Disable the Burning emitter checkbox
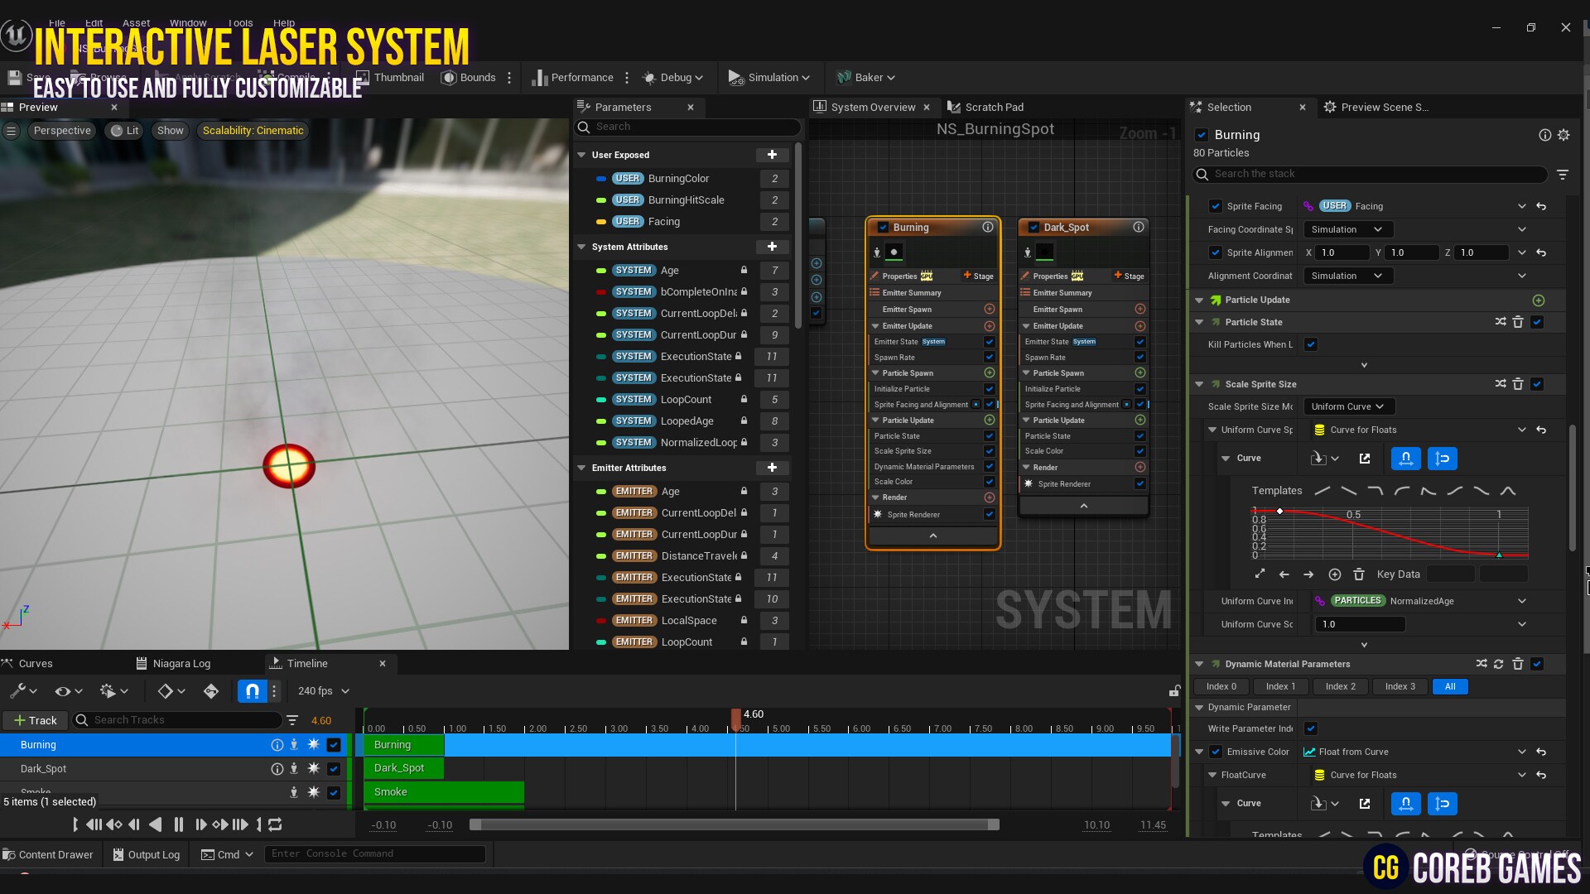The height and width of the screenshot is (894, 1590). pos(1202,135)
